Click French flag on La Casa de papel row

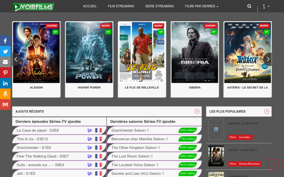(99, 131)
